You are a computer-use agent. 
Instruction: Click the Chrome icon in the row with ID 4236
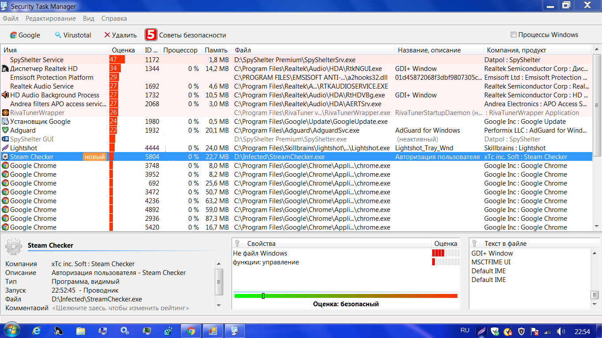pos(5,201)
